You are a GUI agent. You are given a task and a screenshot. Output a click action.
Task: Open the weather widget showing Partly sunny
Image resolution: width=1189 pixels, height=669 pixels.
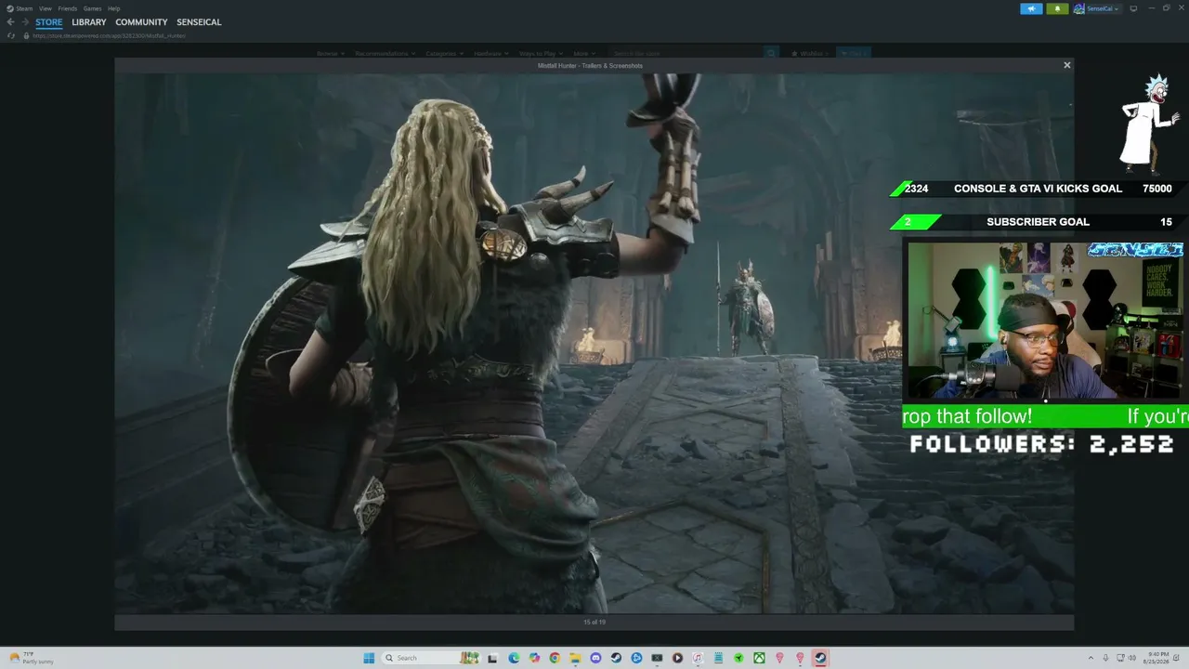pyautogui.click(x=32, y=658)
